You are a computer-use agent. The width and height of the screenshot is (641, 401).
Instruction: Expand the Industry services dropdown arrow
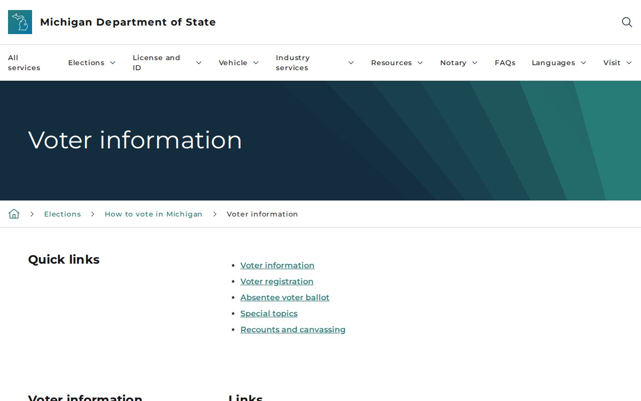[351, 63]
